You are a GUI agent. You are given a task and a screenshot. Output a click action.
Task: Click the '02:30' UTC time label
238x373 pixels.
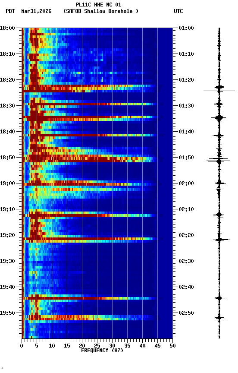click(186, 261)
